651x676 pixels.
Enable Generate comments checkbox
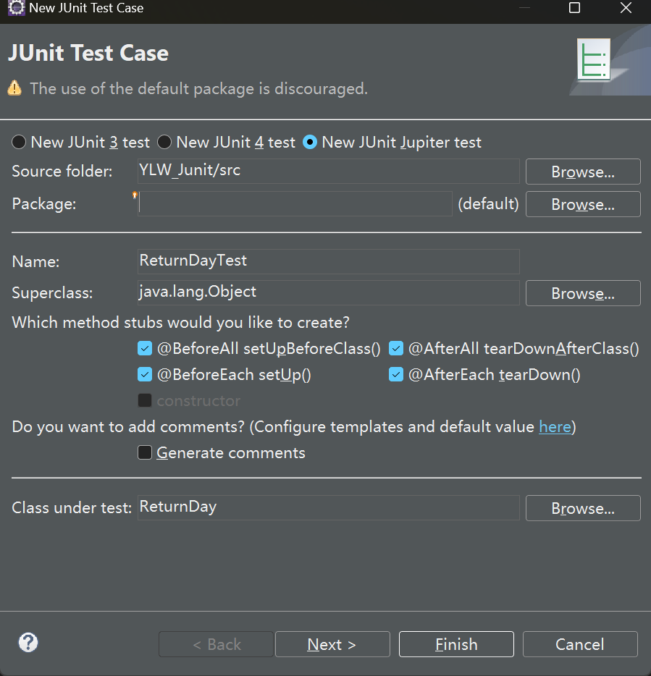(145, 452)
